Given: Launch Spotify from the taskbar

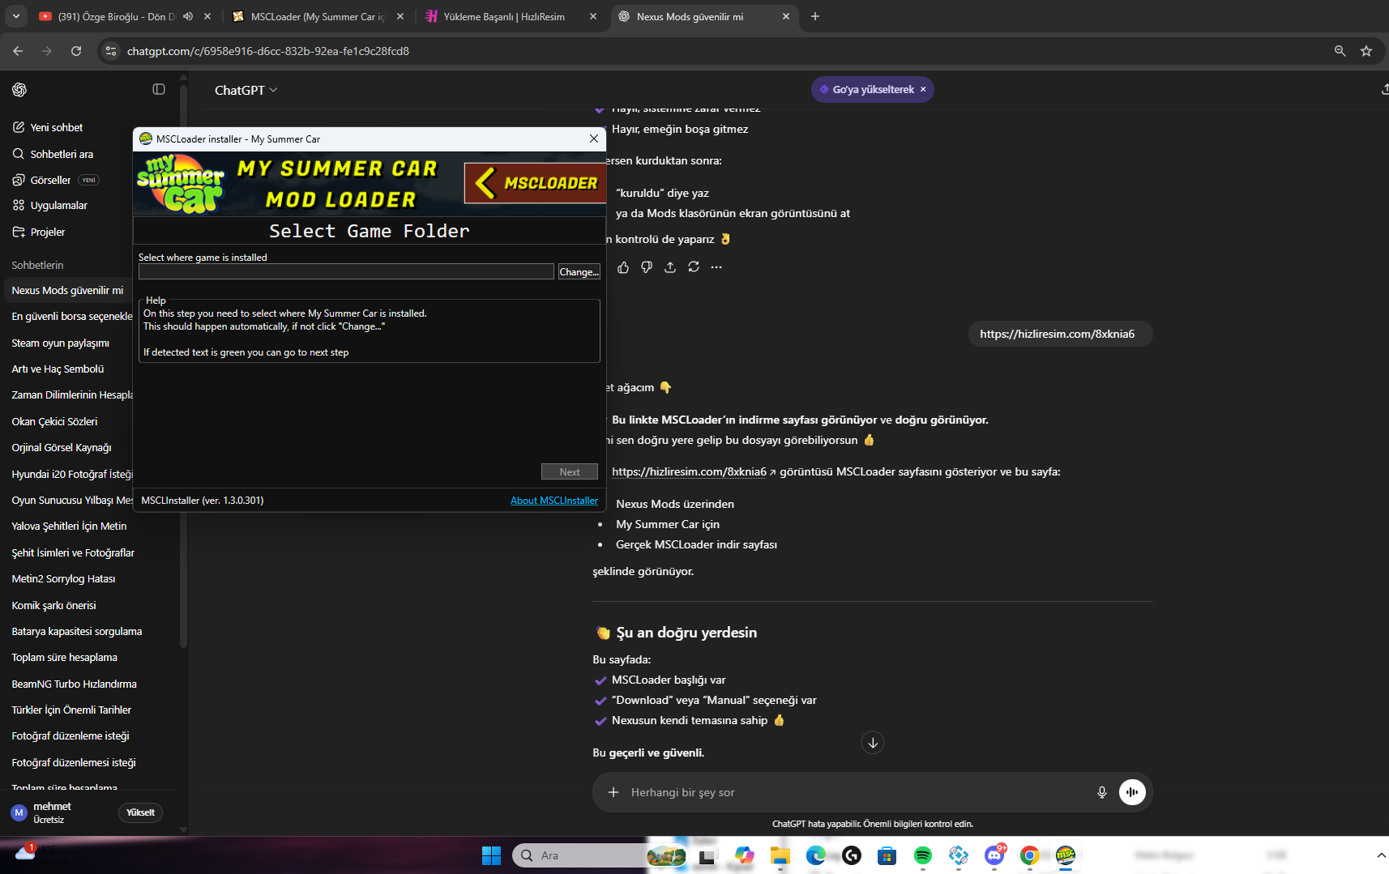Looking at the screenshot, I should coord(923,855).
